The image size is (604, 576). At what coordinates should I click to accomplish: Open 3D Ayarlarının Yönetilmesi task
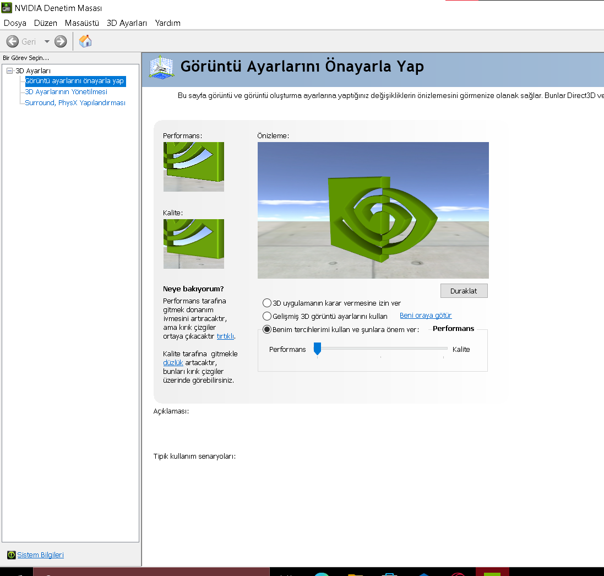click(x=66, y=92)
